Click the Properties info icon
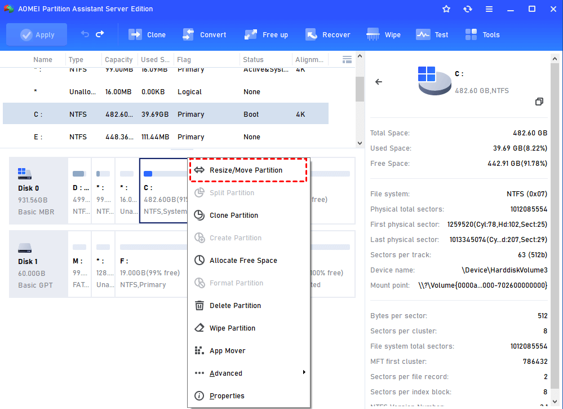This screenshot has width=563, height=409. point(200,395)
